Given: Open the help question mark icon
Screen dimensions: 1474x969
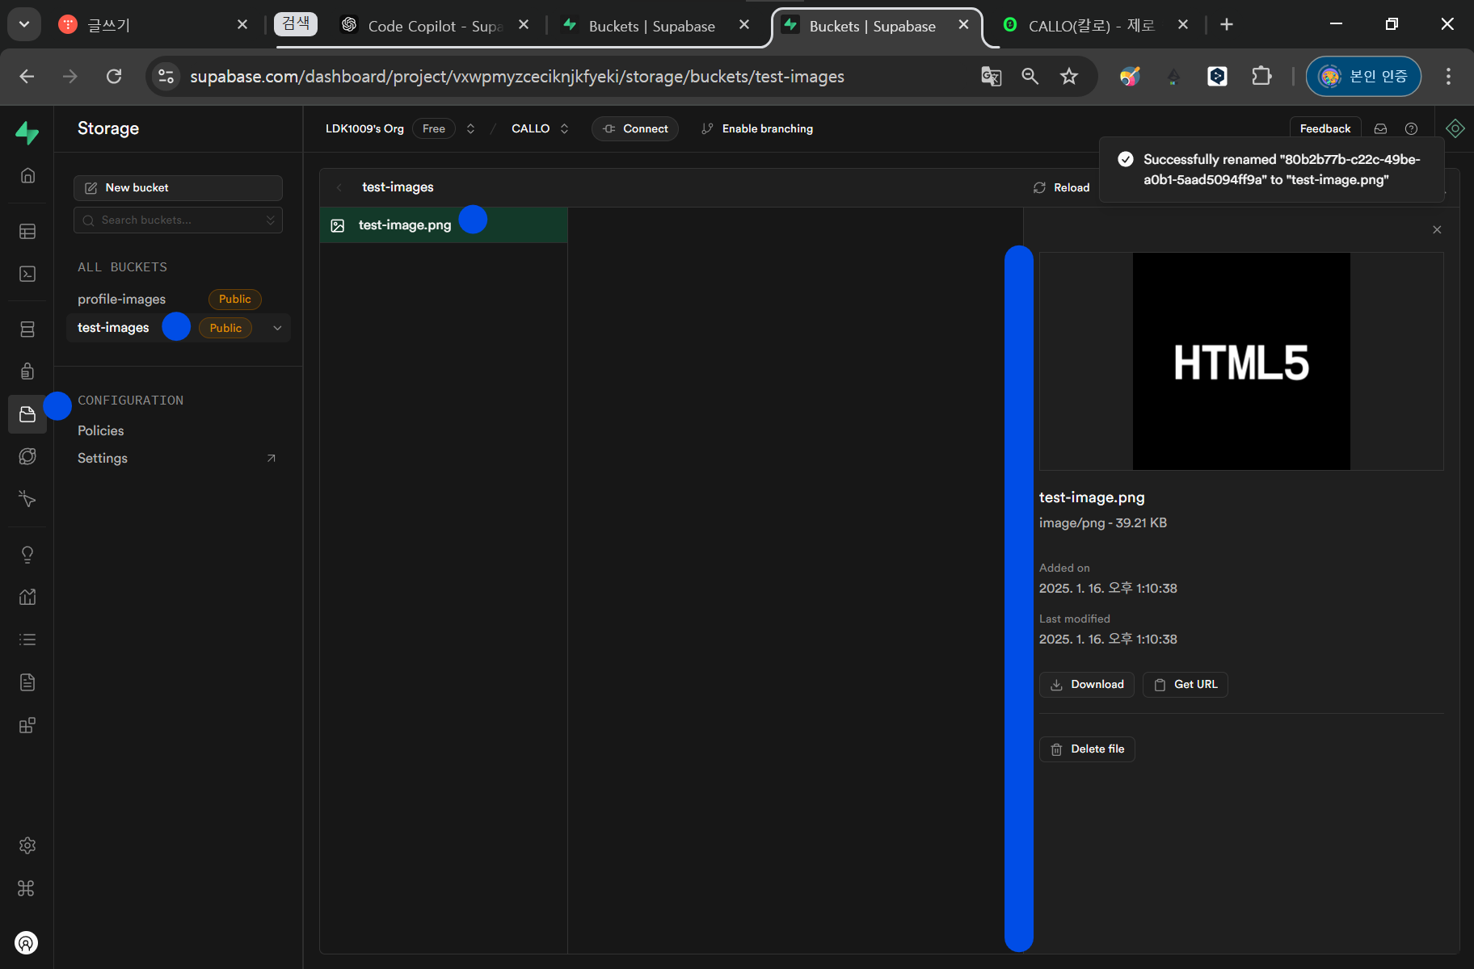Looking at the screenshot, I should click(x=1412, y=128).
